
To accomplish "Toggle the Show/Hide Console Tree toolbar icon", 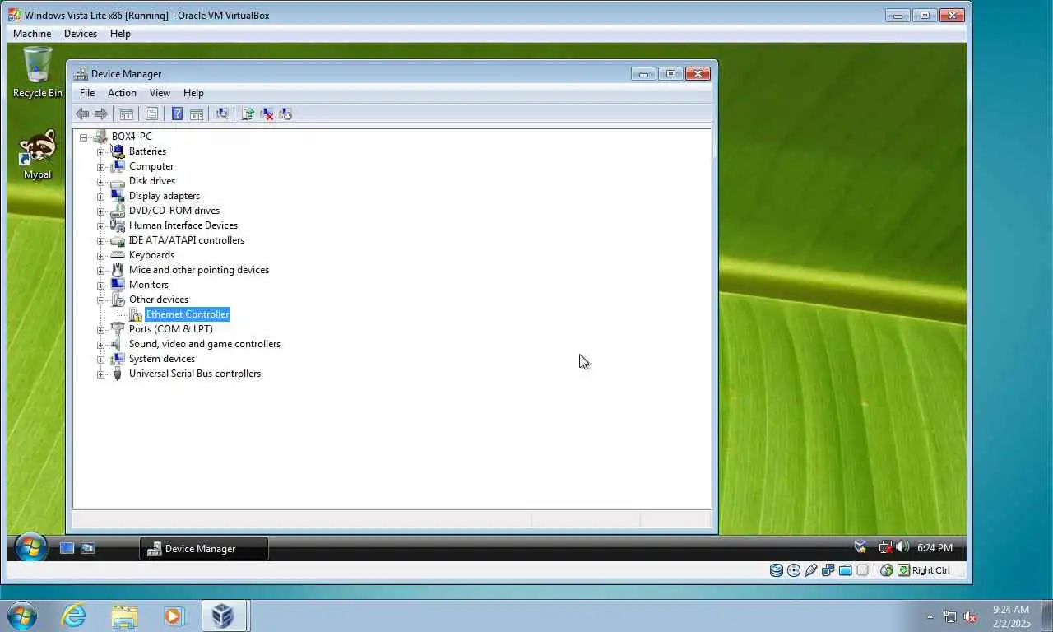I will [x=127, y=114].
